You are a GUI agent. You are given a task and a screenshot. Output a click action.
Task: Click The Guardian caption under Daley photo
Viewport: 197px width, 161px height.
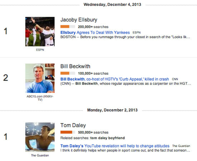pos(40,155)
